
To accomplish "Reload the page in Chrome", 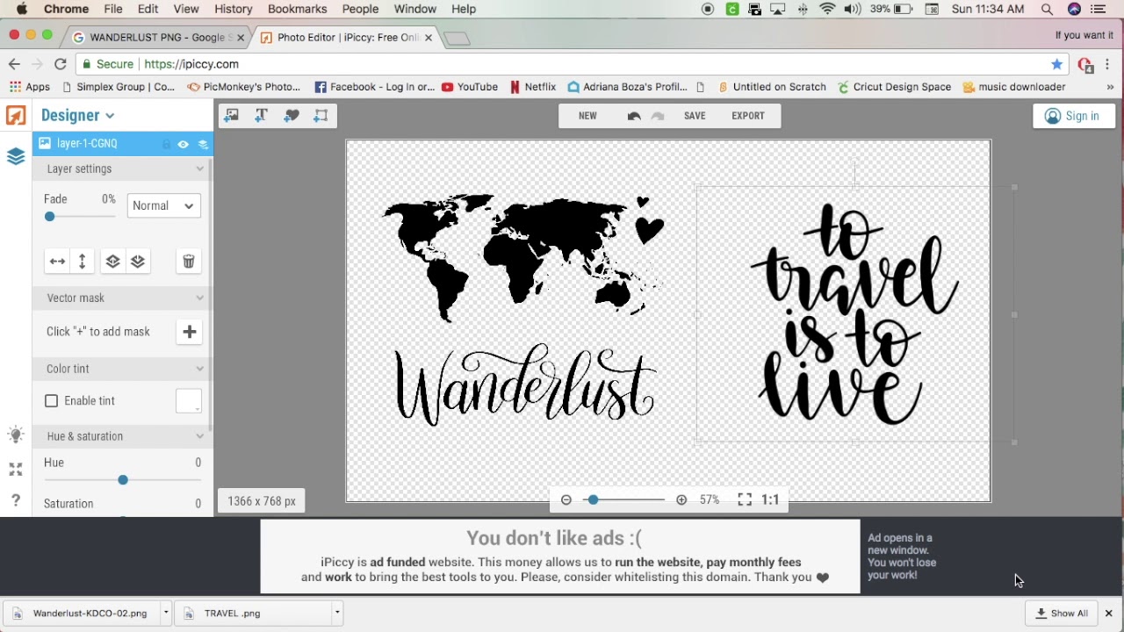I will coord(61,64).
